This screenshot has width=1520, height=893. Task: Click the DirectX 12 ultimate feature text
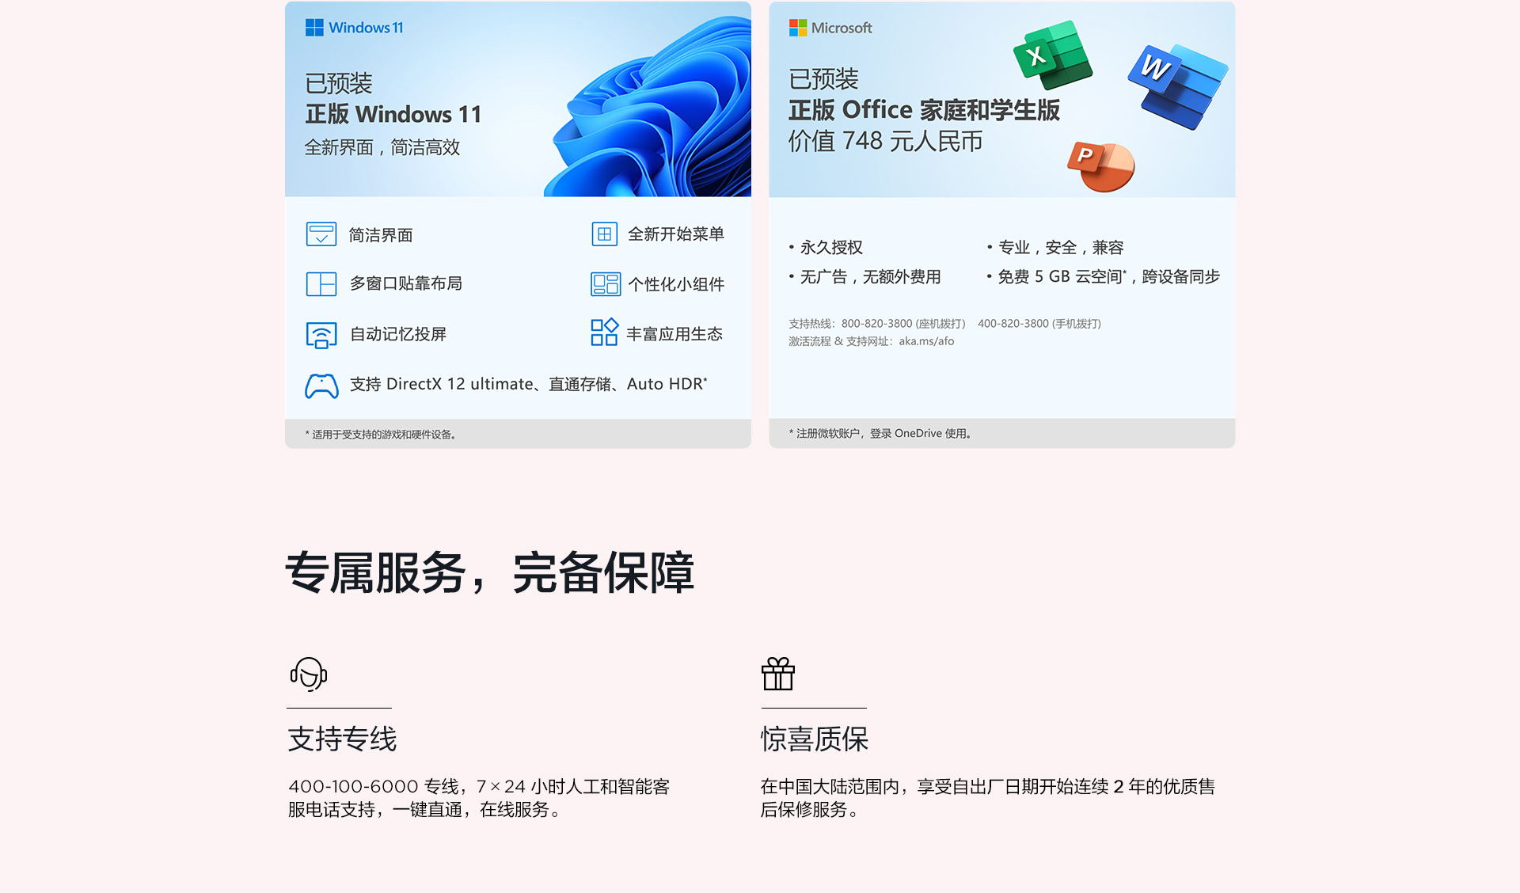529,384
